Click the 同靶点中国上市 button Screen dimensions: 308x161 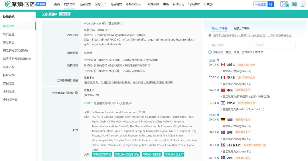[x=174, y=154]
